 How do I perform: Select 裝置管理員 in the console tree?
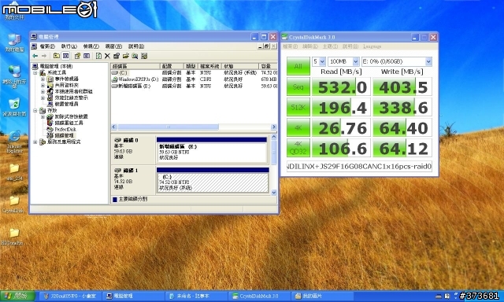point(66,104)
